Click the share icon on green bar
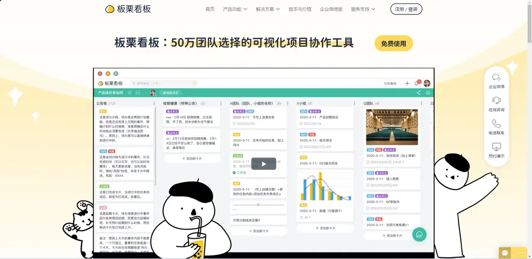The image size is (532, 259). [x=418, y=93]
